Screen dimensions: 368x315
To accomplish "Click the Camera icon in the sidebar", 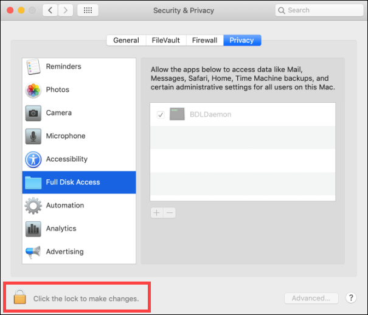I will click(x=33, y=113).
